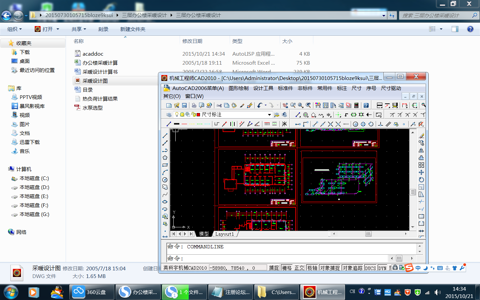Click the Help question mark toolbar icon
The image size is (480, 300).
(366, 105)
